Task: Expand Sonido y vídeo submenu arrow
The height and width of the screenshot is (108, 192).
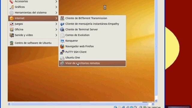Action: (56, 35)
